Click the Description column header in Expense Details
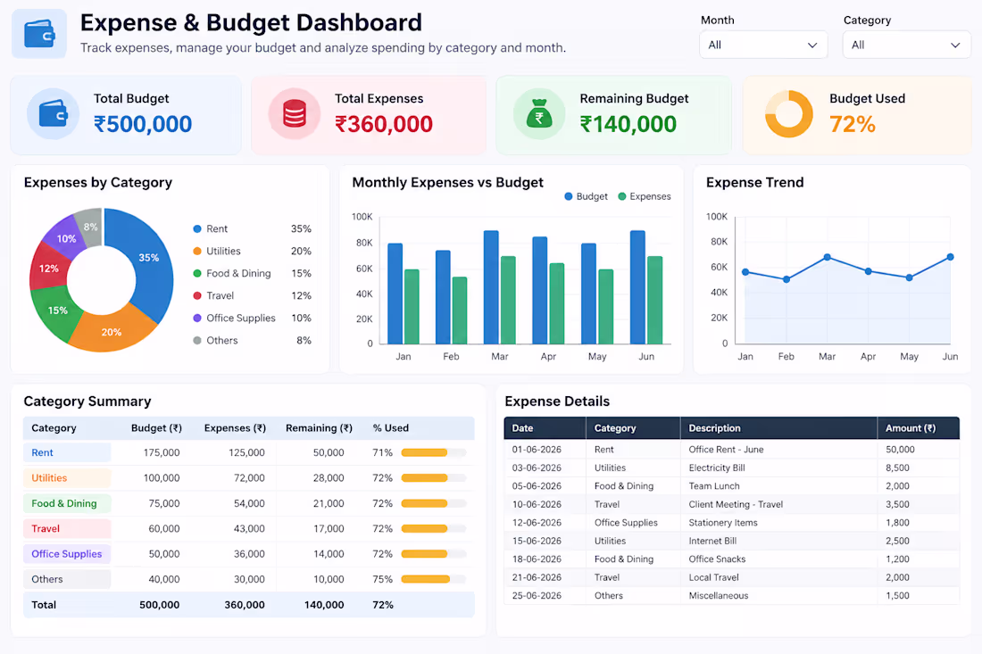Image resolution: width=982 pixels, height=654 pixels. click(x=778, y=428)
